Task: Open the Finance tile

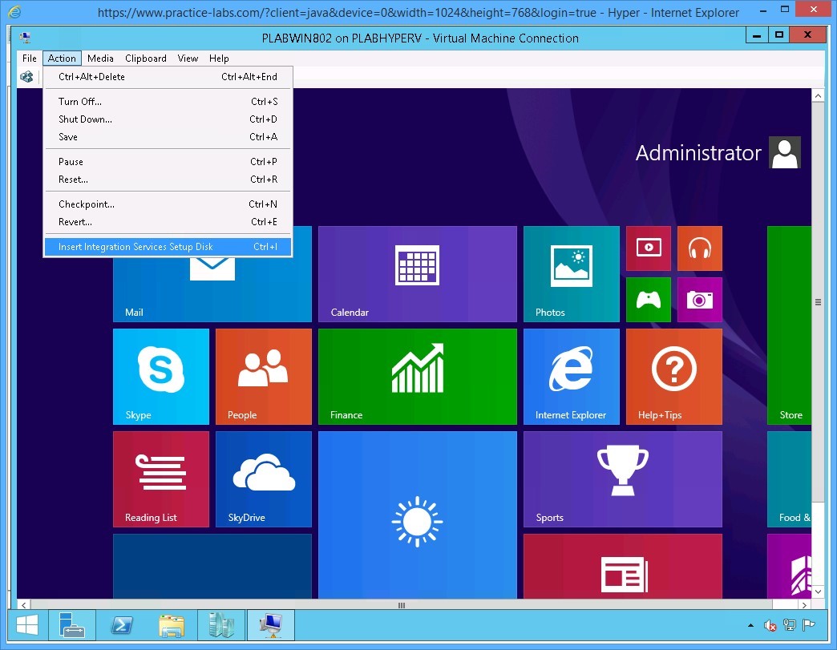Action: click(417, 377)
